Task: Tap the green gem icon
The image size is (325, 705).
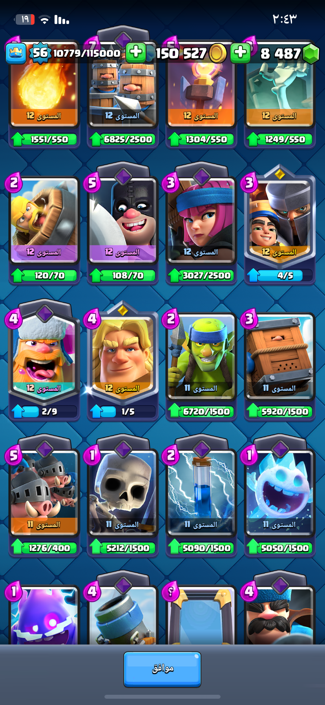Action: pos(311,53)
